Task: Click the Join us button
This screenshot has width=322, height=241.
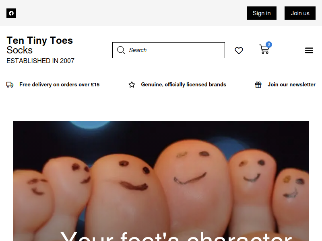Action: coord(300,13)
